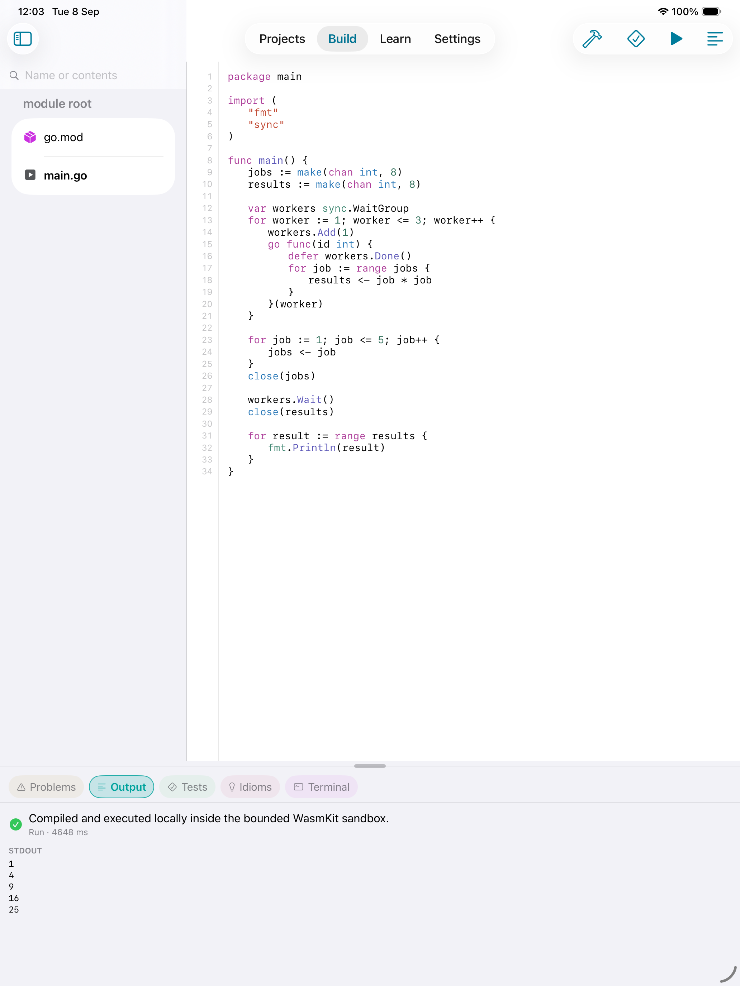
Task: Click the results <- job * job line
Action: (370, 280)
